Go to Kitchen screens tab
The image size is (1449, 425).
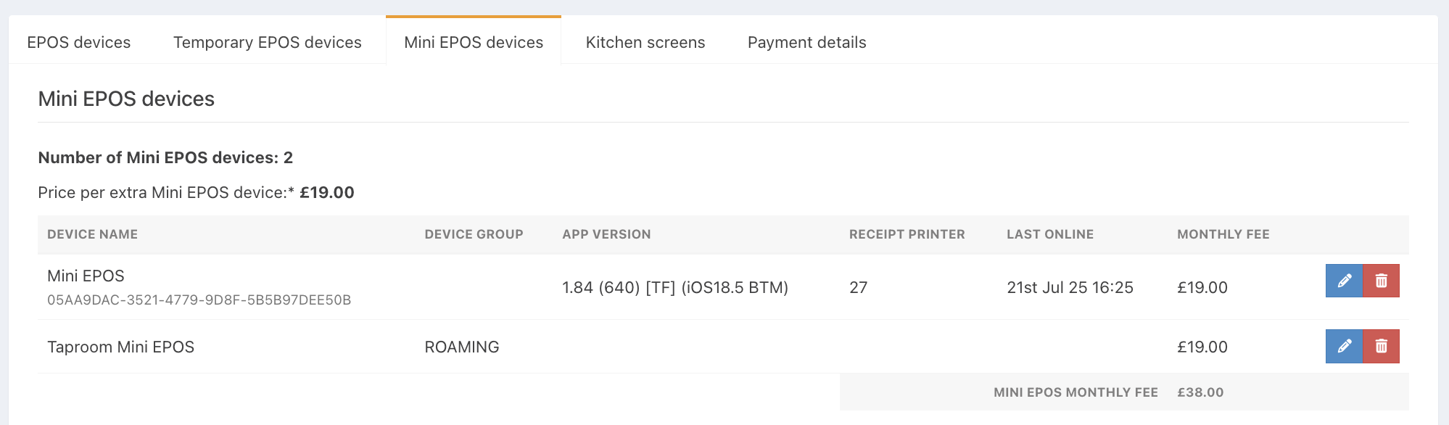coord(645,42)
